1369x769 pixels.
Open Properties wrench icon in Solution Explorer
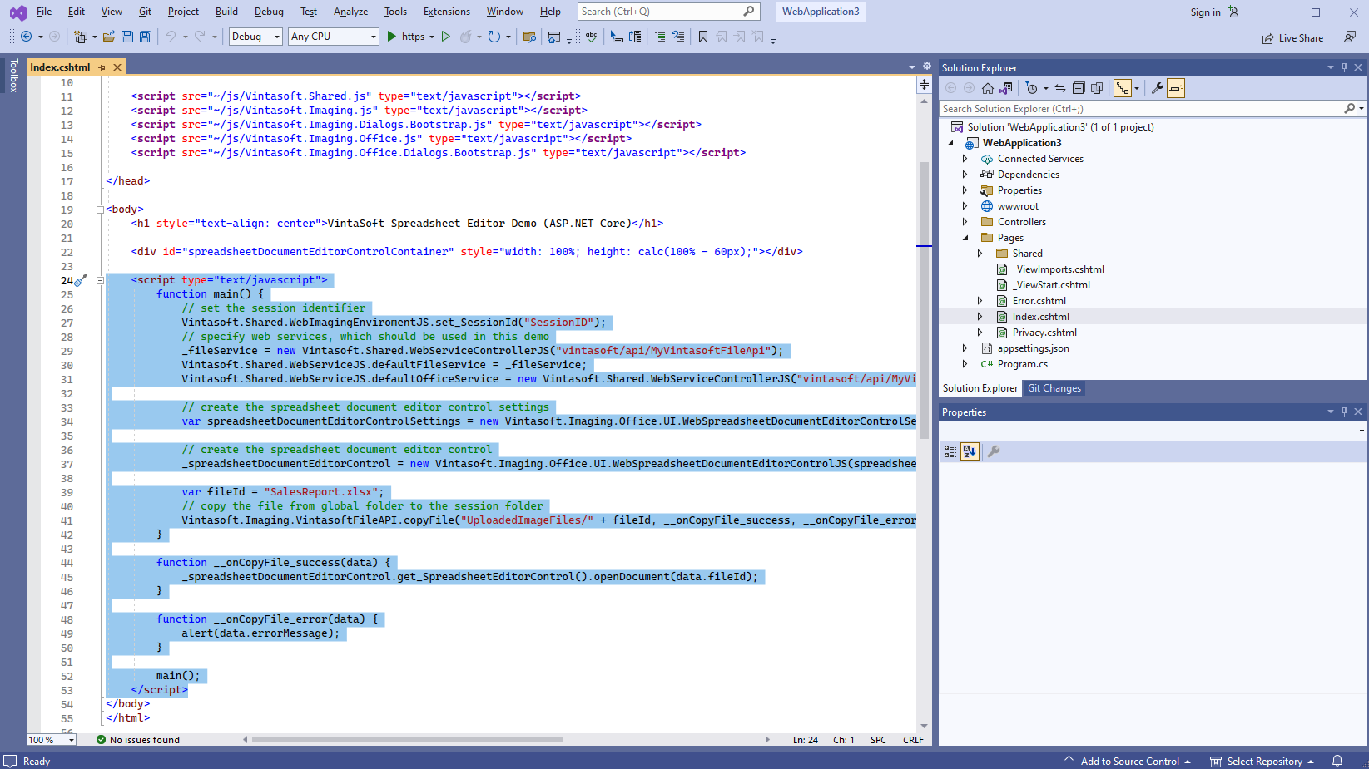coord(1157,88)
